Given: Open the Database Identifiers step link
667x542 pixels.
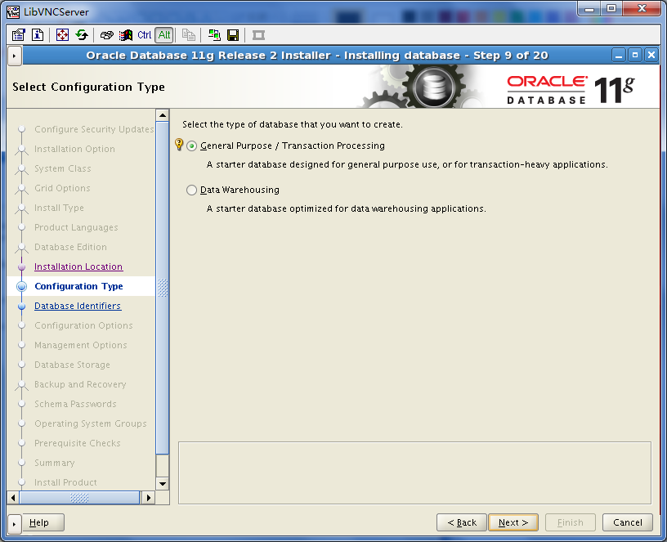Looking at the screenshot, I should (x=78, y=306).
